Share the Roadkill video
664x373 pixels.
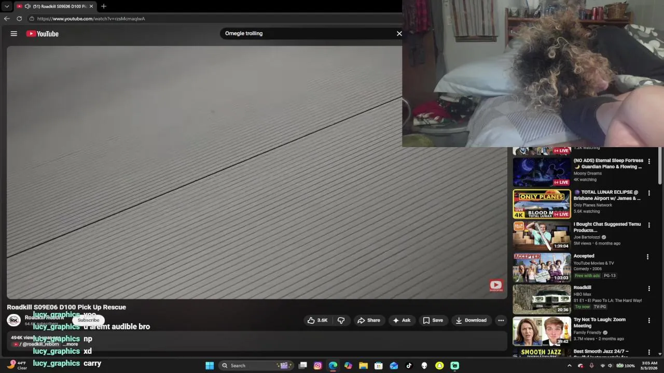point(368,320)
